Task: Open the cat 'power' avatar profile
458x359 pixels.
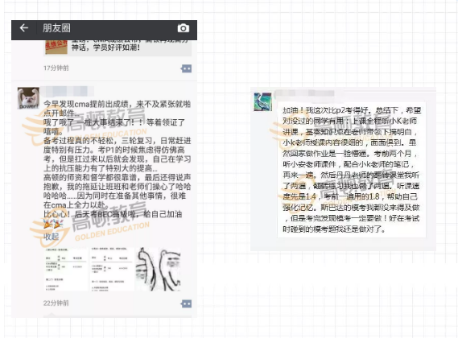Action: [x=28, y=98]
